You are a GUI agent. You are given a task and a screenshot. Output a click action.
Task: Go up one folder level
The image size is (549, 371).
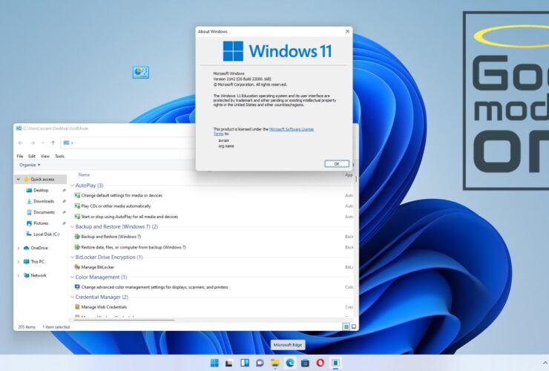(x=53, y=142)
